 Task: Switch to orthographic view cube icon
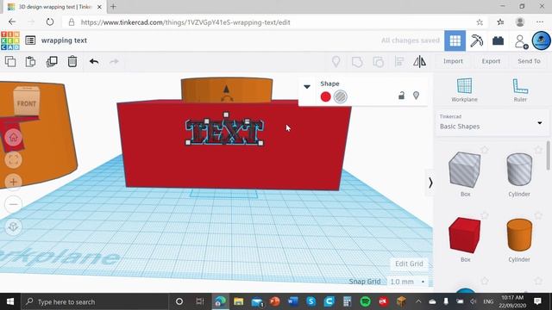pyautogui.click(x=14, y=226)
